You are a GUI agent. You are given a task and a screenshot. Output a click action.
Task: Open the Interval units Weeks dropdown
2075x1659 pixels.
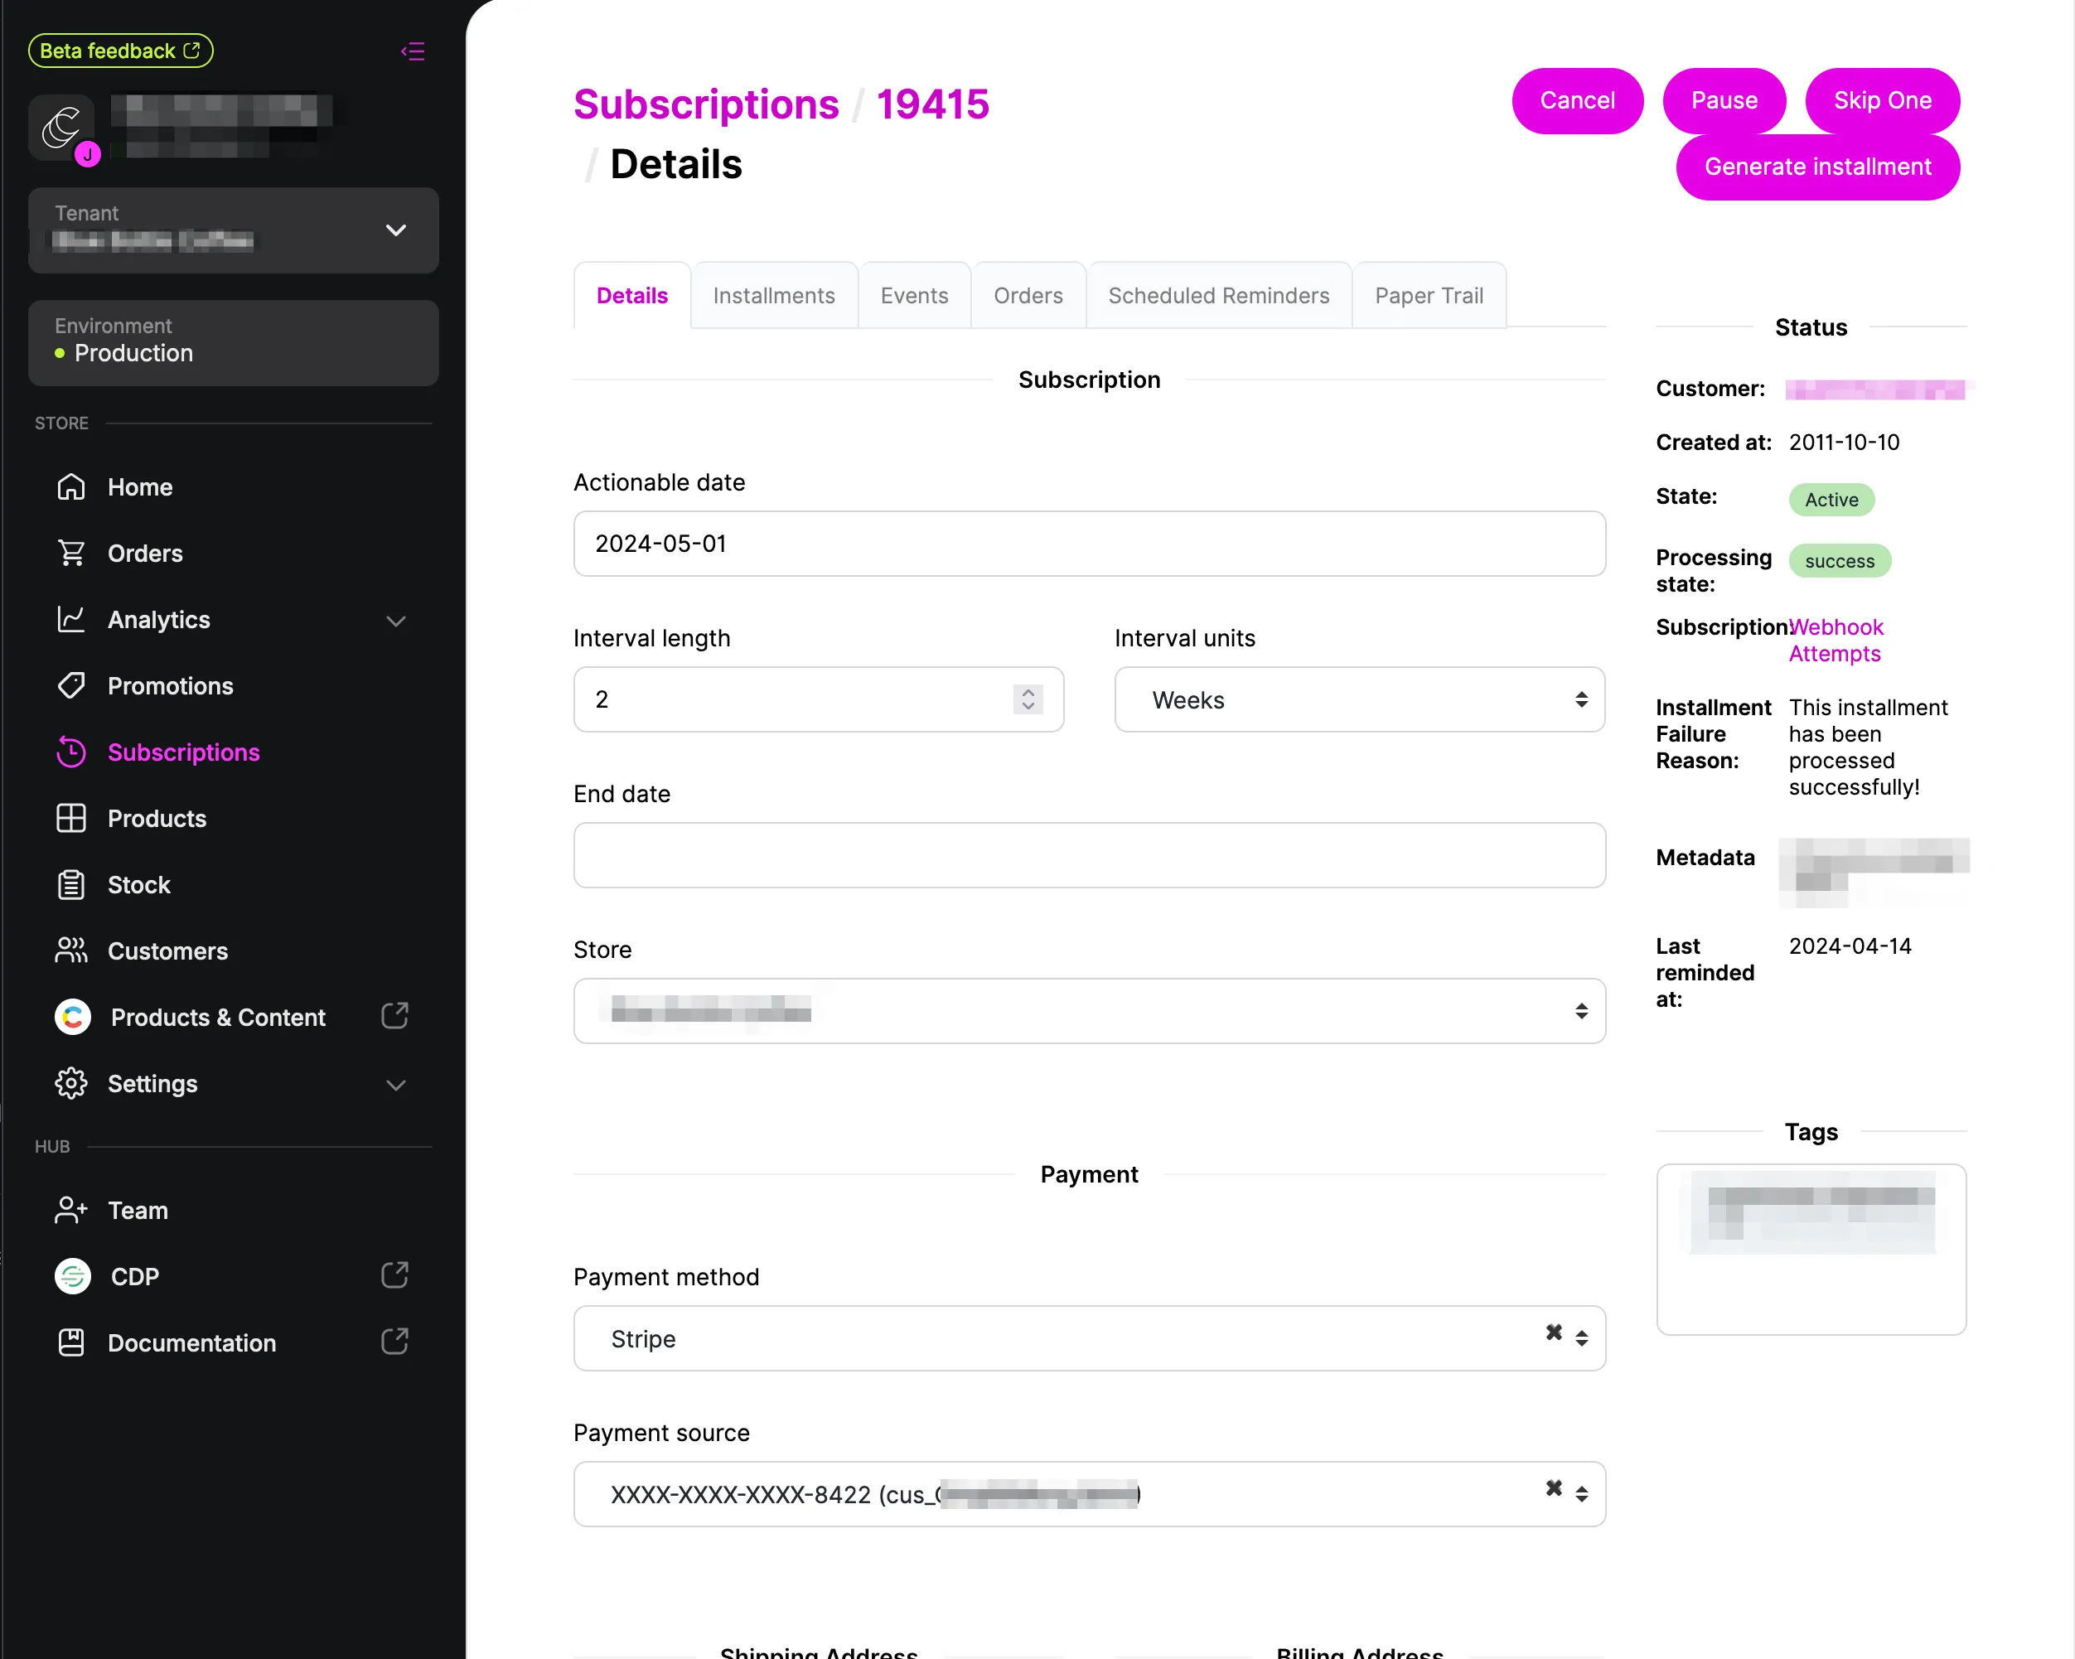click(x=1359, y=699)
